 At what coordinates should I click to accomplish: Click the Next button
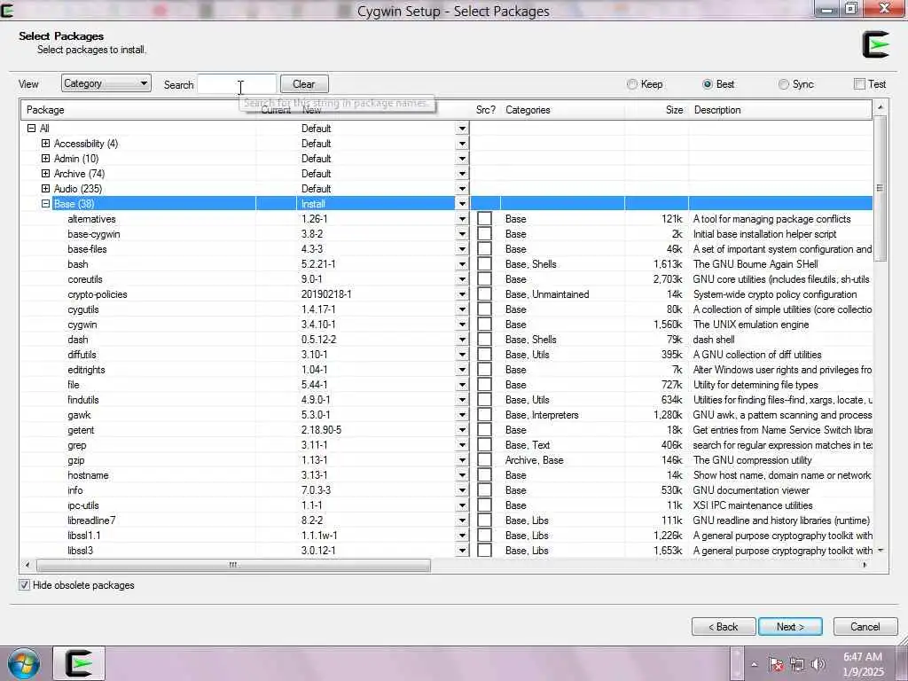pos(790,627)
